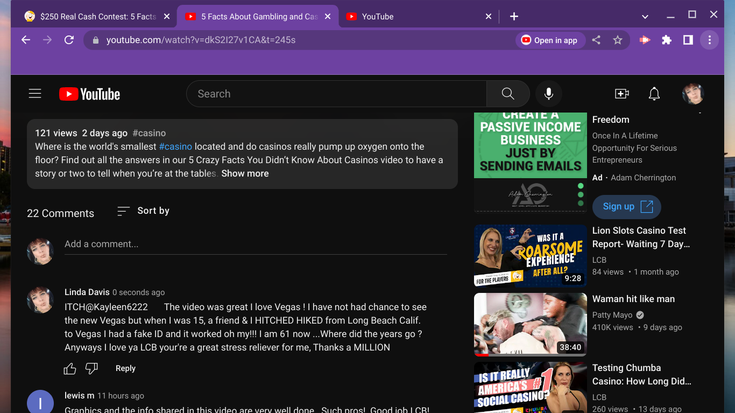Go back with browser back arrow
Screen dimensions: 735x413
[x=26, y=40]
